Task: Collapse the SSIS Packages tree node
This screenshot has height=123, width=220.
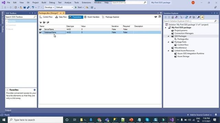Action: click(x=168, y=36)
